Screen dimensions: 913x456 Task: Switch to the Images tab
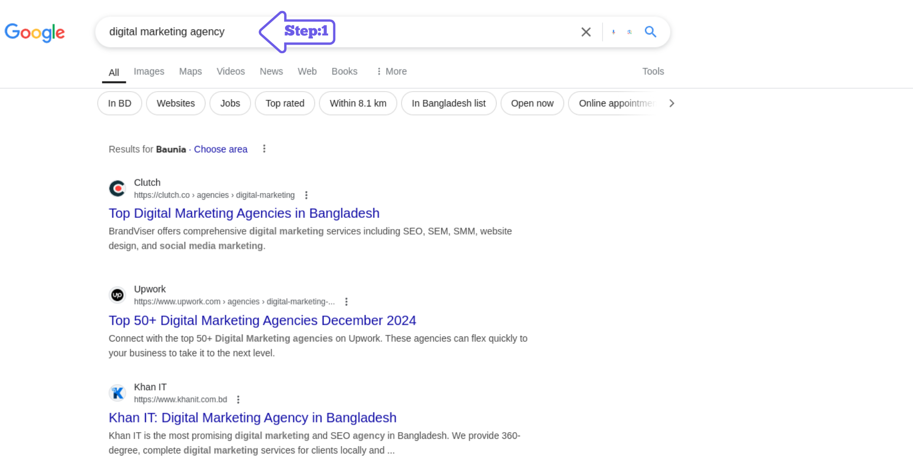point(149,71)
